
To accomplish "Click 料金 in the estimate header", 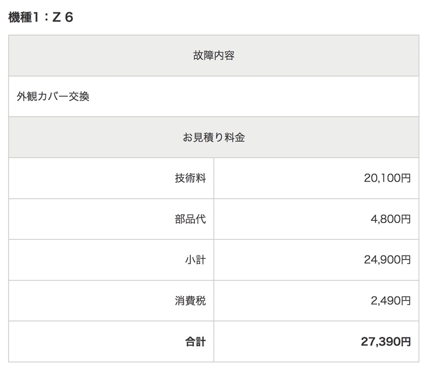I will pos(235,137).
